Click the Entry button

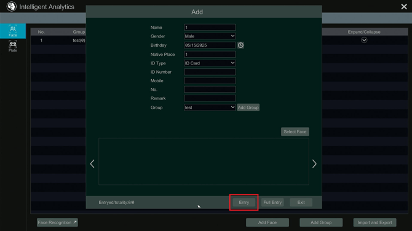(x=244, y=202)
